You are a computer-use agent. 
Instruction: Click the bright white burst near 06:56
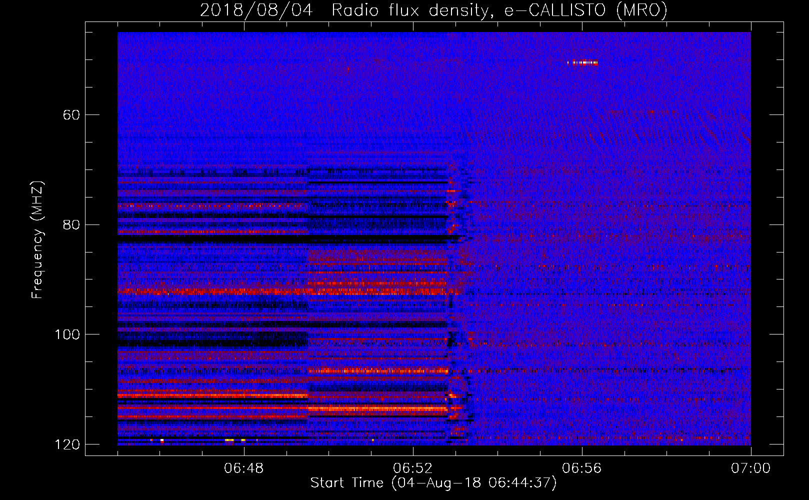tap(582, 63)
